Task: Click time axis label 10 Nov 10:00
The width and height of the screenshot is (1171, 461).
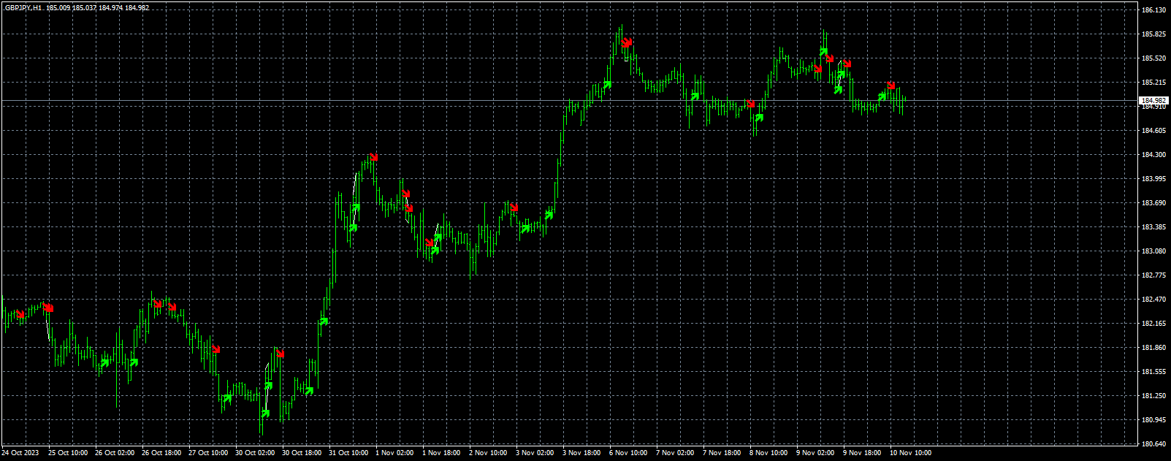Action: 910,453
